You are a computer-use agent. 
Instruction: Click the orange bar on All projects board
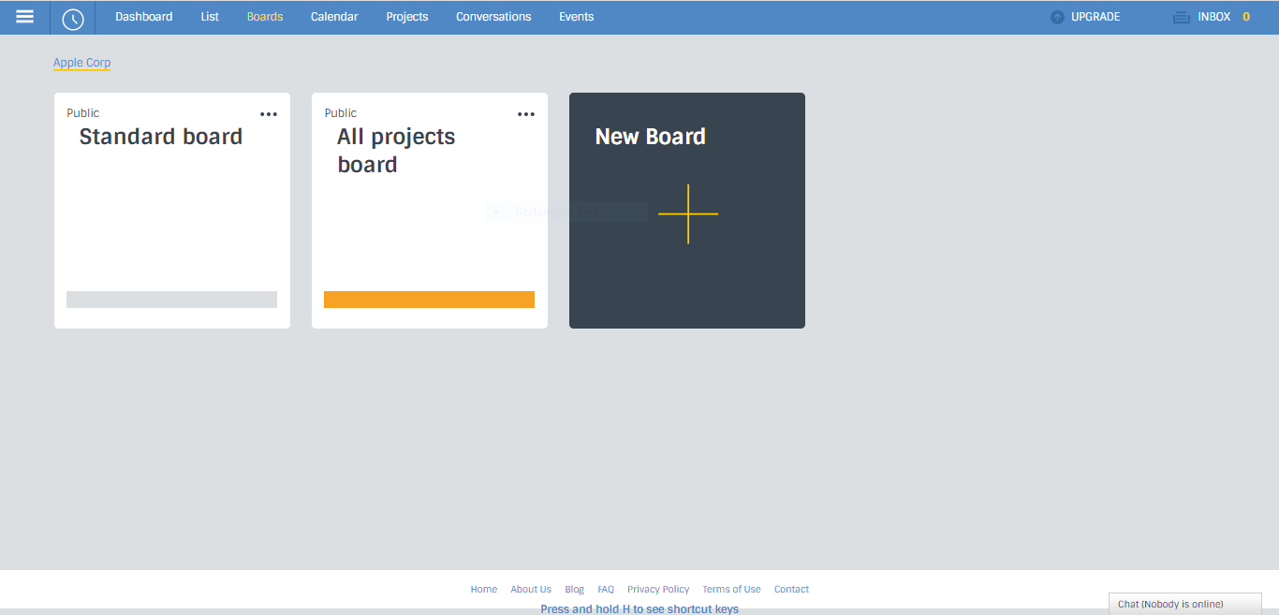(429, 300)
